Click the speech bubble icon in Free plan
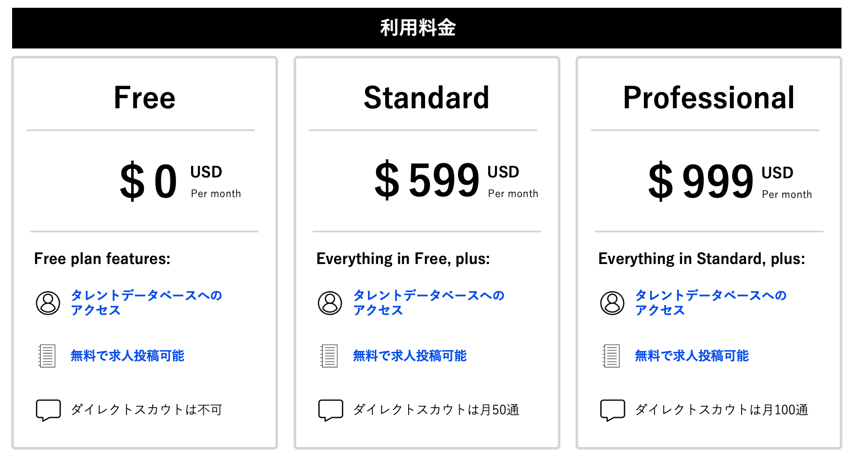851x457 pixels. tap(48, 409)
